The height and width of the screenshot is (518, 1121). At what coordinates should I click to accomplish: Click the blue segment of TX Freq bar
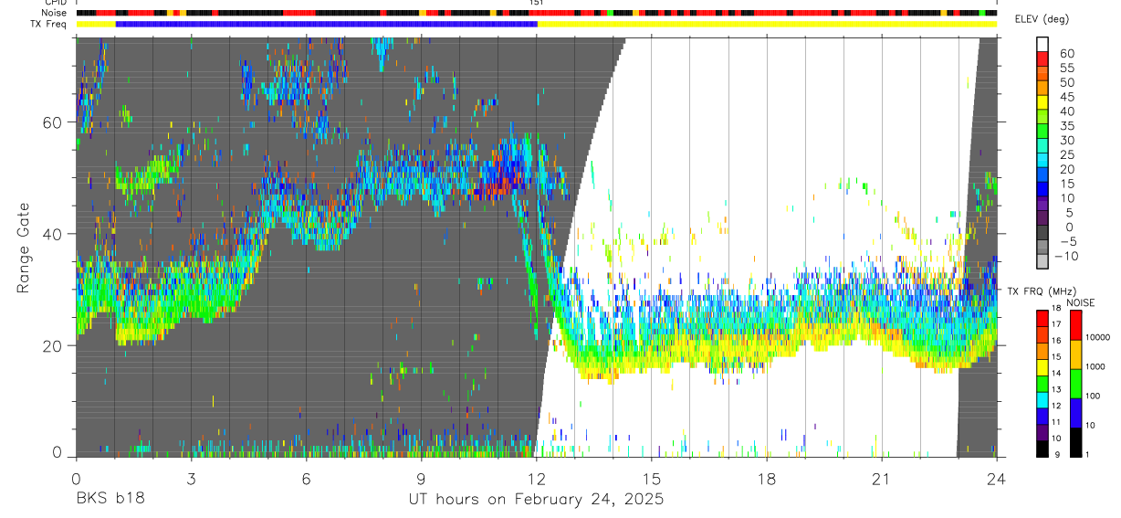coord(326,24)
